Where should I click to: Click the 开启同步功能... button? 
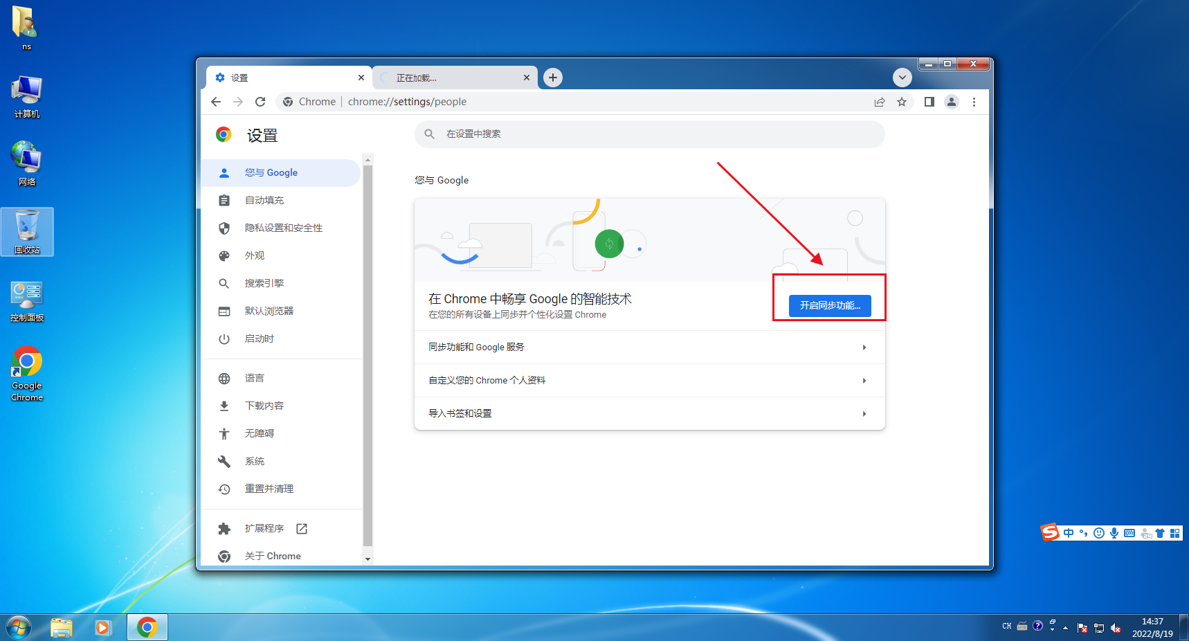[830, 305]
